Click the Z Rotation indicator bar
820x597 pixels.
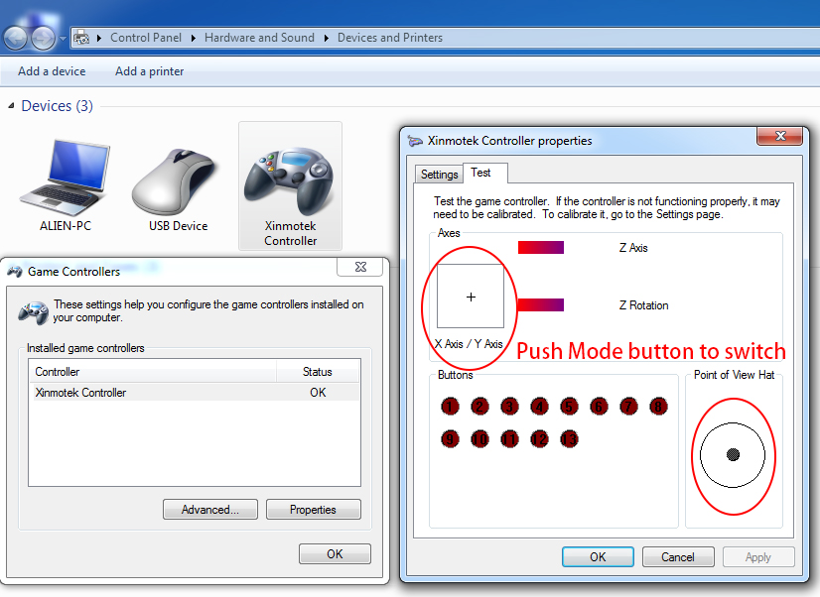[541, 305]
